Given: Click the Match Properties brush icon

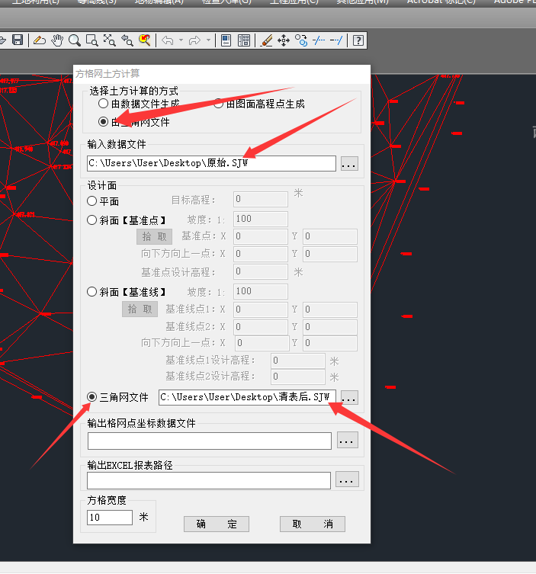Looking at the screenshot, I should click(x=266, y=40).
